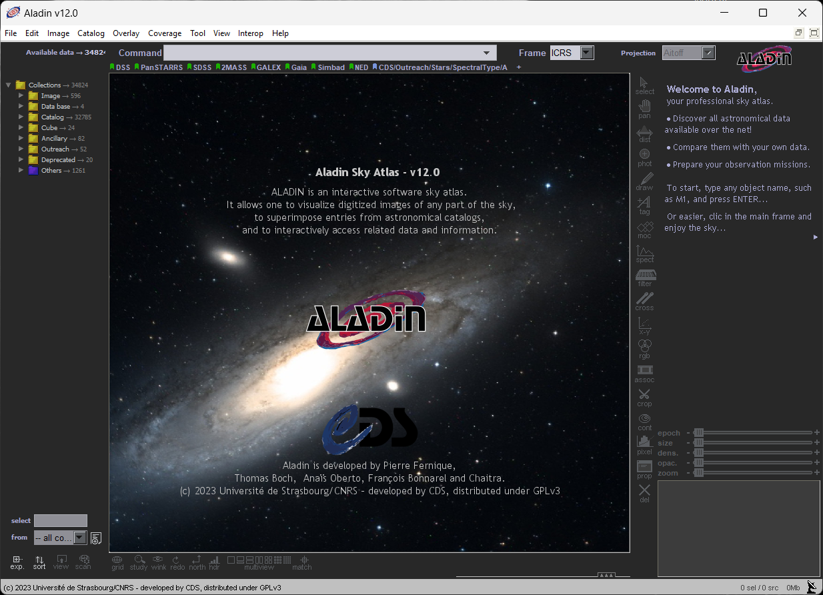Select the single-view multiview layout
Image resolution: width=823 pixels, height=595 pixels.
tap(231, 560)
